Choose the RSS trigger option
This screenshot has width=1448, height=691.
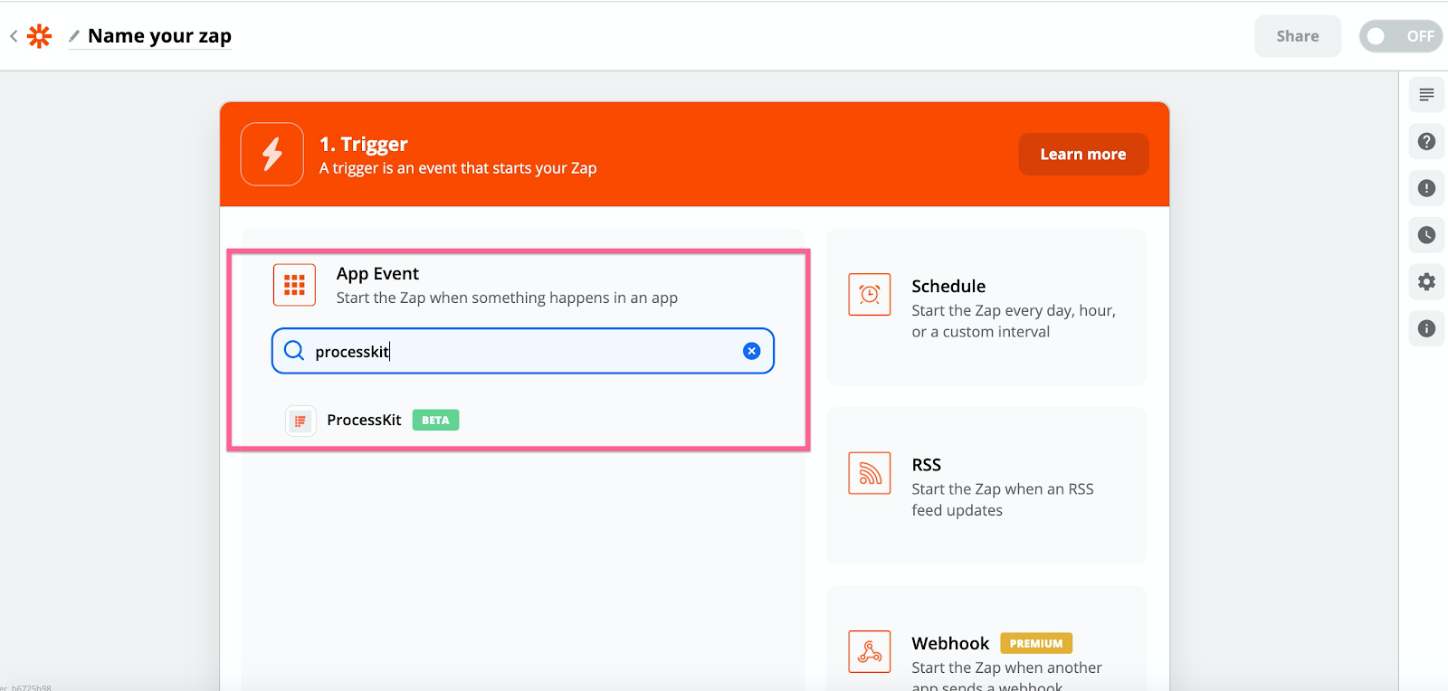click(986, 486)
